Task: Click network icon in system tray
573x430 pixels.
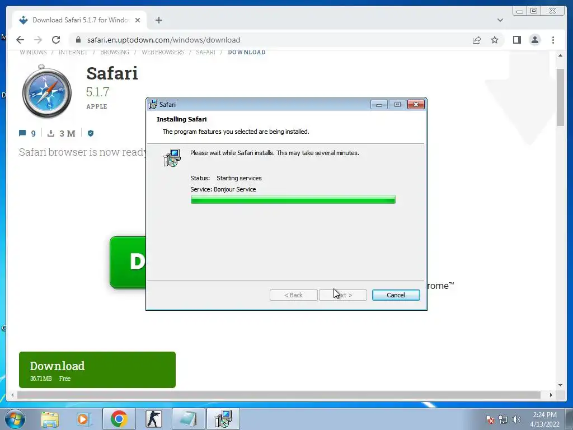Action: pos(503,419)
